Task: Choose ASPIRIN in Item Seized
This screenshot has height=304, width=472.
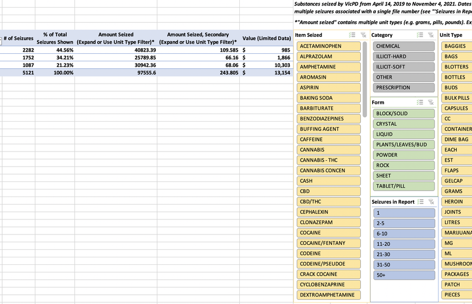Action: (328, 88)
